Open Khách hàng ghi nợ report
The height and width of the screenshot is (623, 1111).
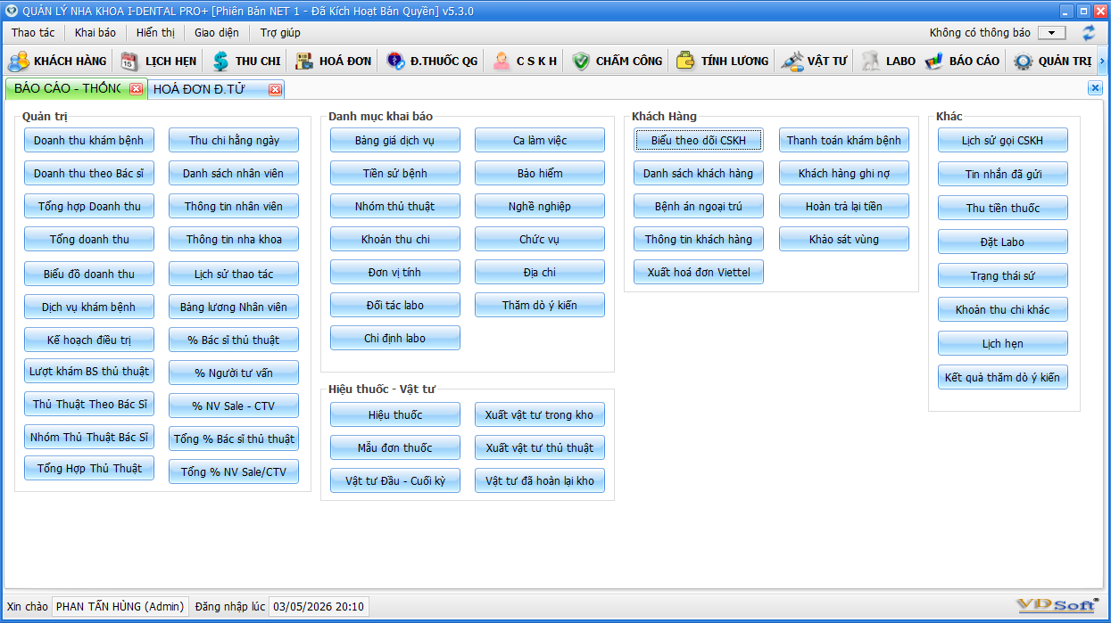(x=844, y=173)
